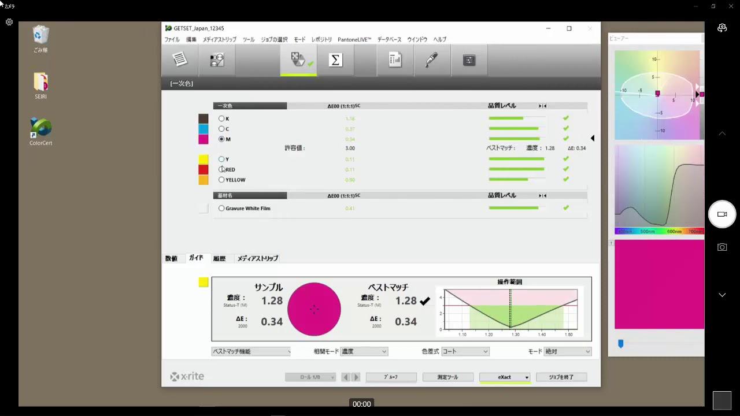Viewport: 740px width, 416px height.
Task: Select the M radio button
Action: (221, 139)
